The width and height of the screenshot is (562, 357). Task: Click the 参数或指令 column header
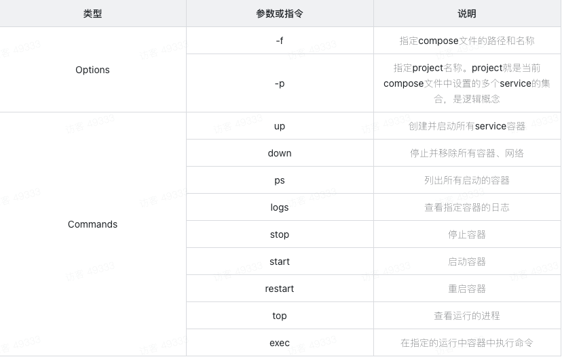point(279,14)
